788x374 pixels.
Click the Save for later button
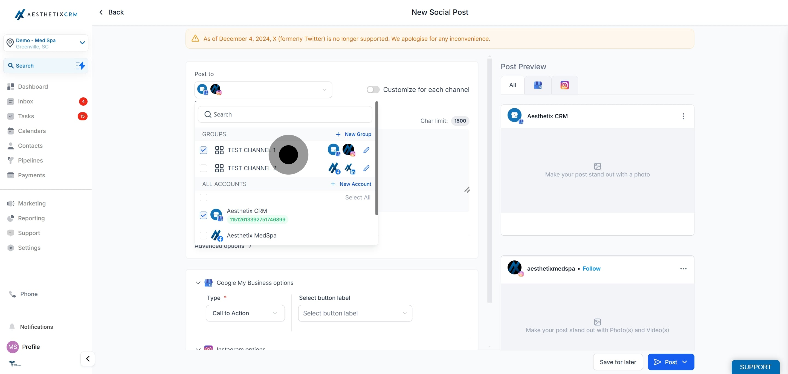(x=618, y=362)
